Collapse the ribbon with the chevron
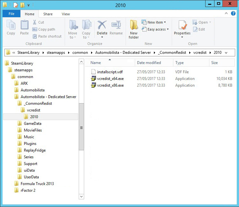 [x=226, y=13]
